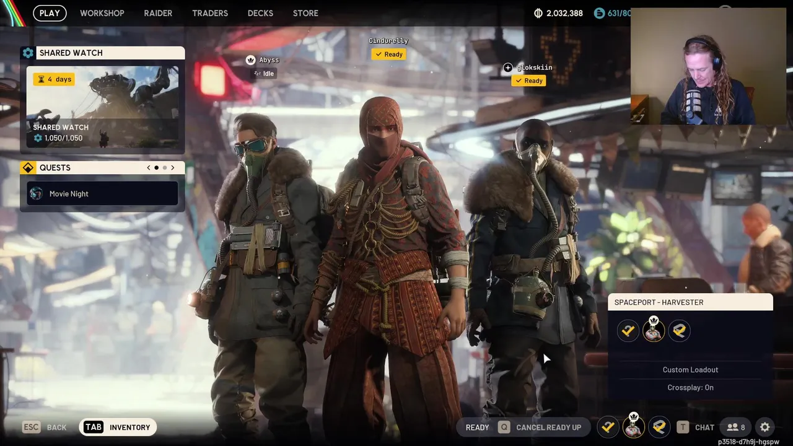Open the STORE tab

[305, 13]
